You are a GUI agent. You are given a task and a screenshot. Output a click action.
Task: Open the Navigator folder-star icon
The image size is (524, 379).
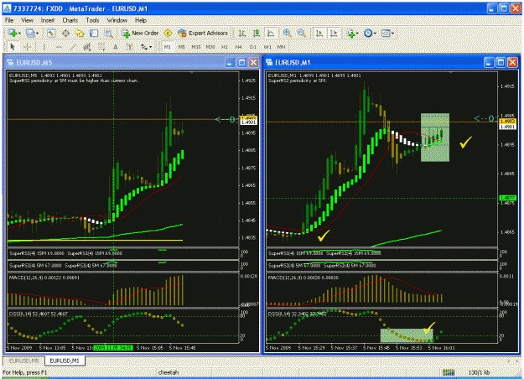80,33
